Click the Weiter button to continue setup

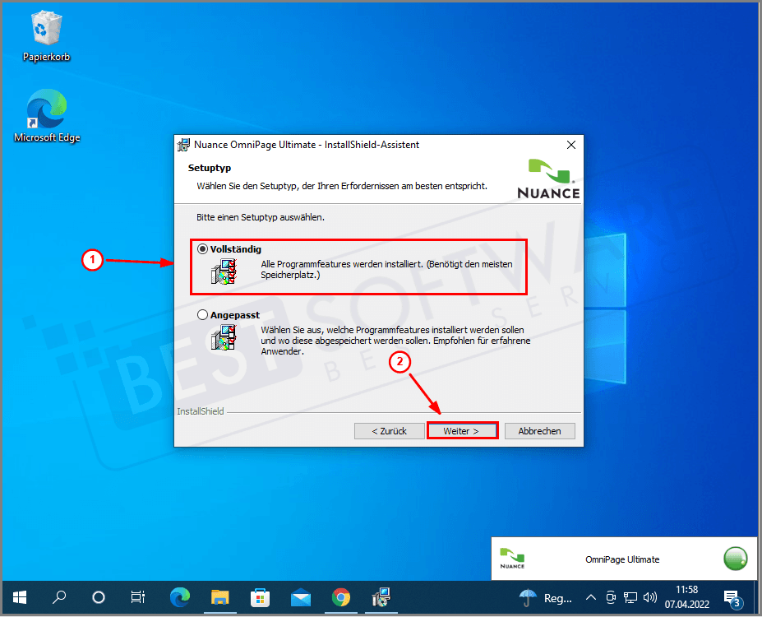coord(462,430)
